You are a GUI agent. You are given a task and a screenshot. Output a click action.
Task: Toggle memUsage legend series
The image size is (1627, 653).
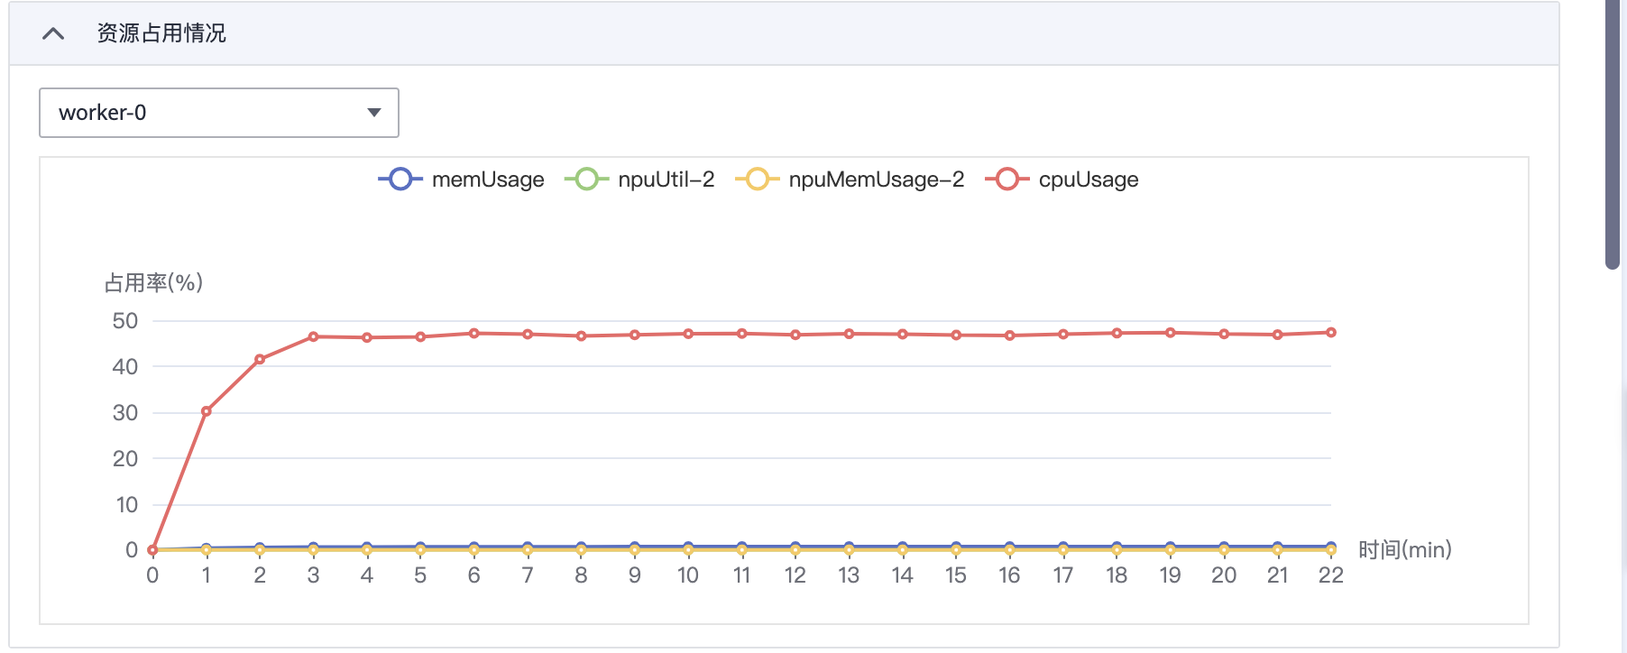click(x=487, y=179)
